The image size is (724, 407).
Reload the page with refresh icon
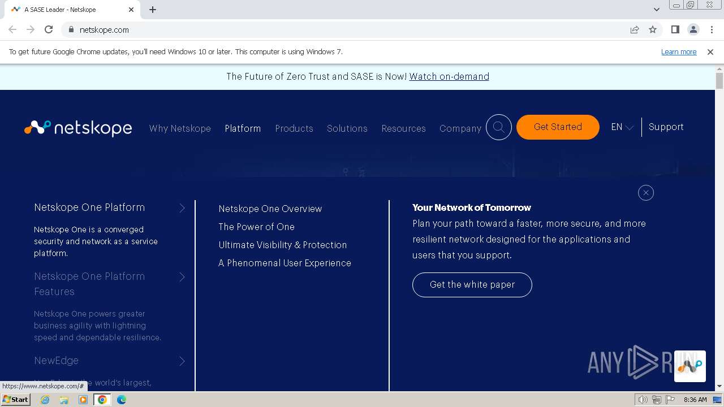49,29
